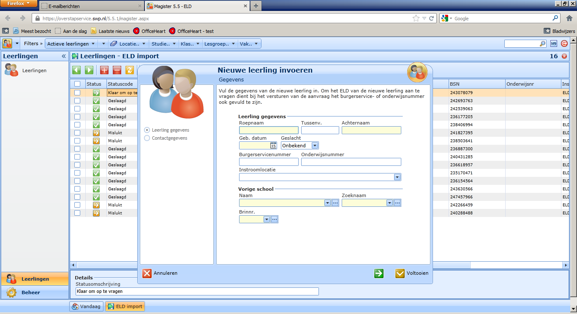Open the Vandaag bottom tab
The image size is (577, 314).
pos(86,306)
